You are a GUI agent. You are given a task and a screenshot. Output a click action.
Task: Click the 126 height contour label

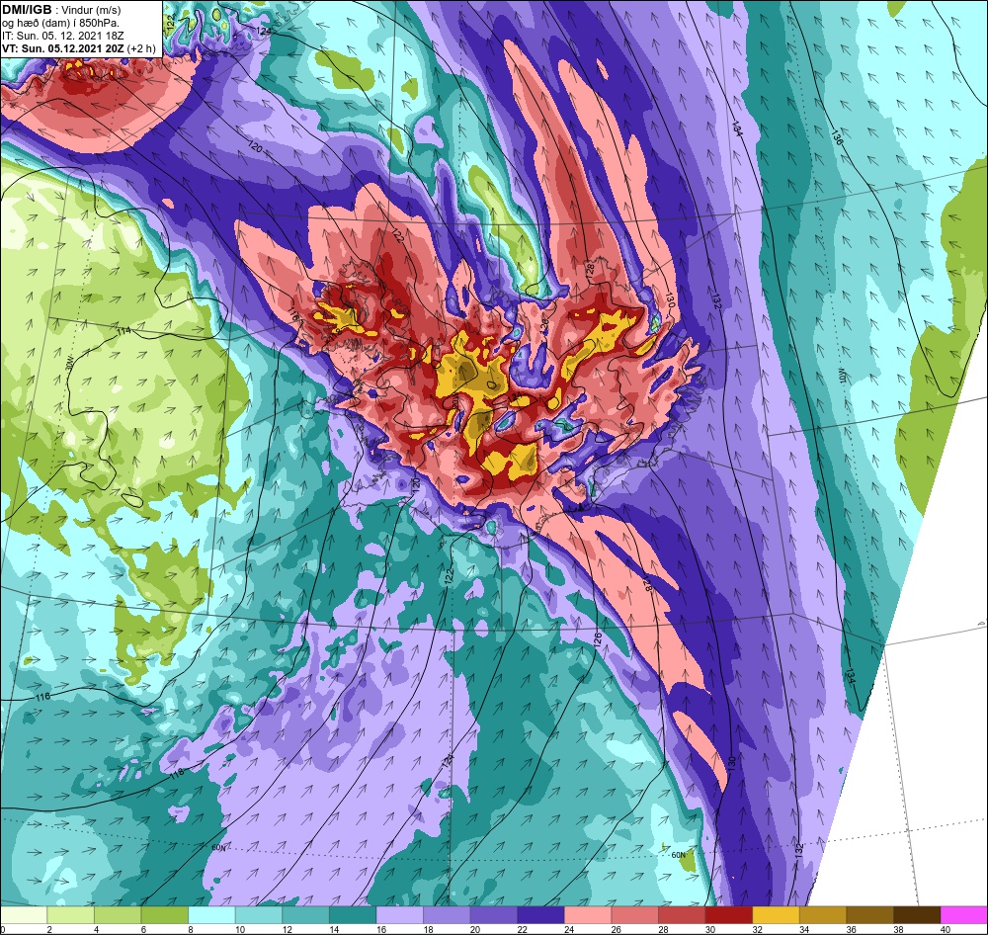tap(598, 638)
